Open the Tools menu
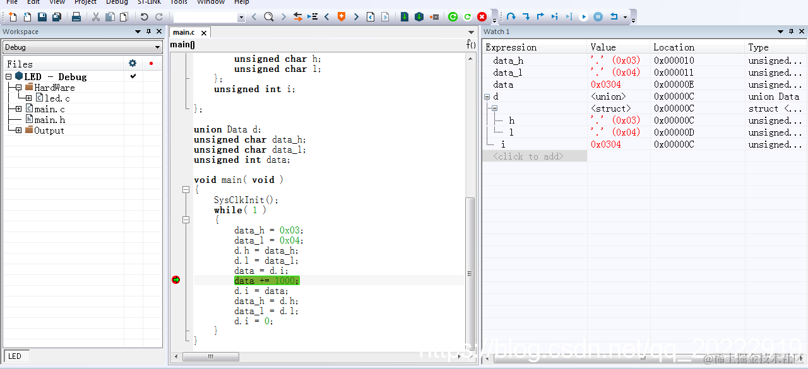The width and height of the screenshot is (808, 369). tap(179, 3)
